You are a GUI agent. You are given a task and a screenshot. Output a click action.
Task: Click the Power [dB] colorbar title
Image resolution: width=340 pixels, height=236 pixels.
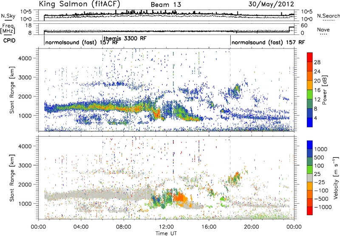point(324,90)
